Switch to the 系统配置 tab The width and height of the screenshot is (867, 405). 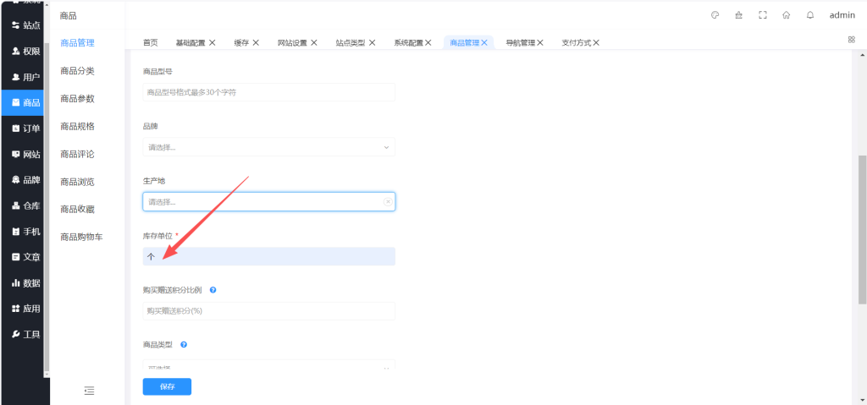409,42
